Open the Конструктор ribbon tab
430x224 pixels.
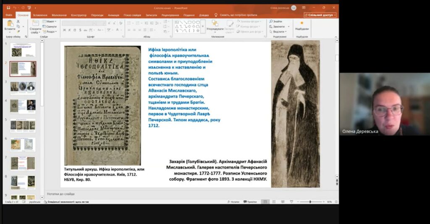point(79,15)
